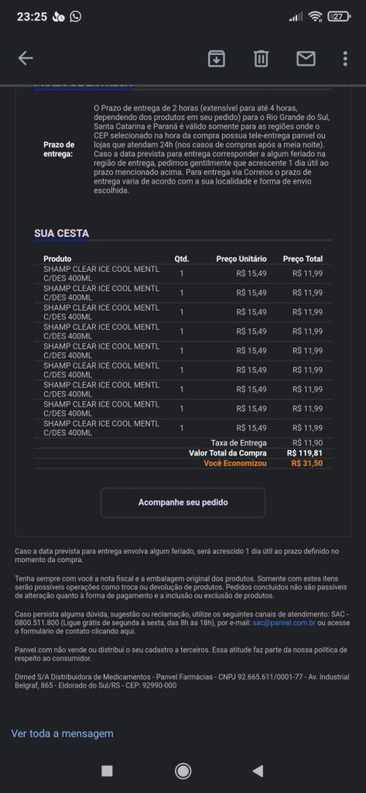Tap the Wi-Fi icon in status bar
366x793 pixels.
click(315, 17)
